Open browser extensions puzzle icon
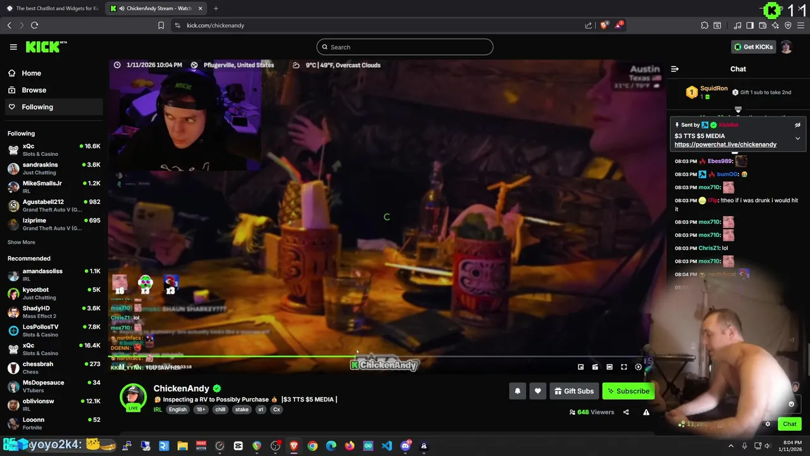This screenshot has width=810, height=456. click(704, 25)
